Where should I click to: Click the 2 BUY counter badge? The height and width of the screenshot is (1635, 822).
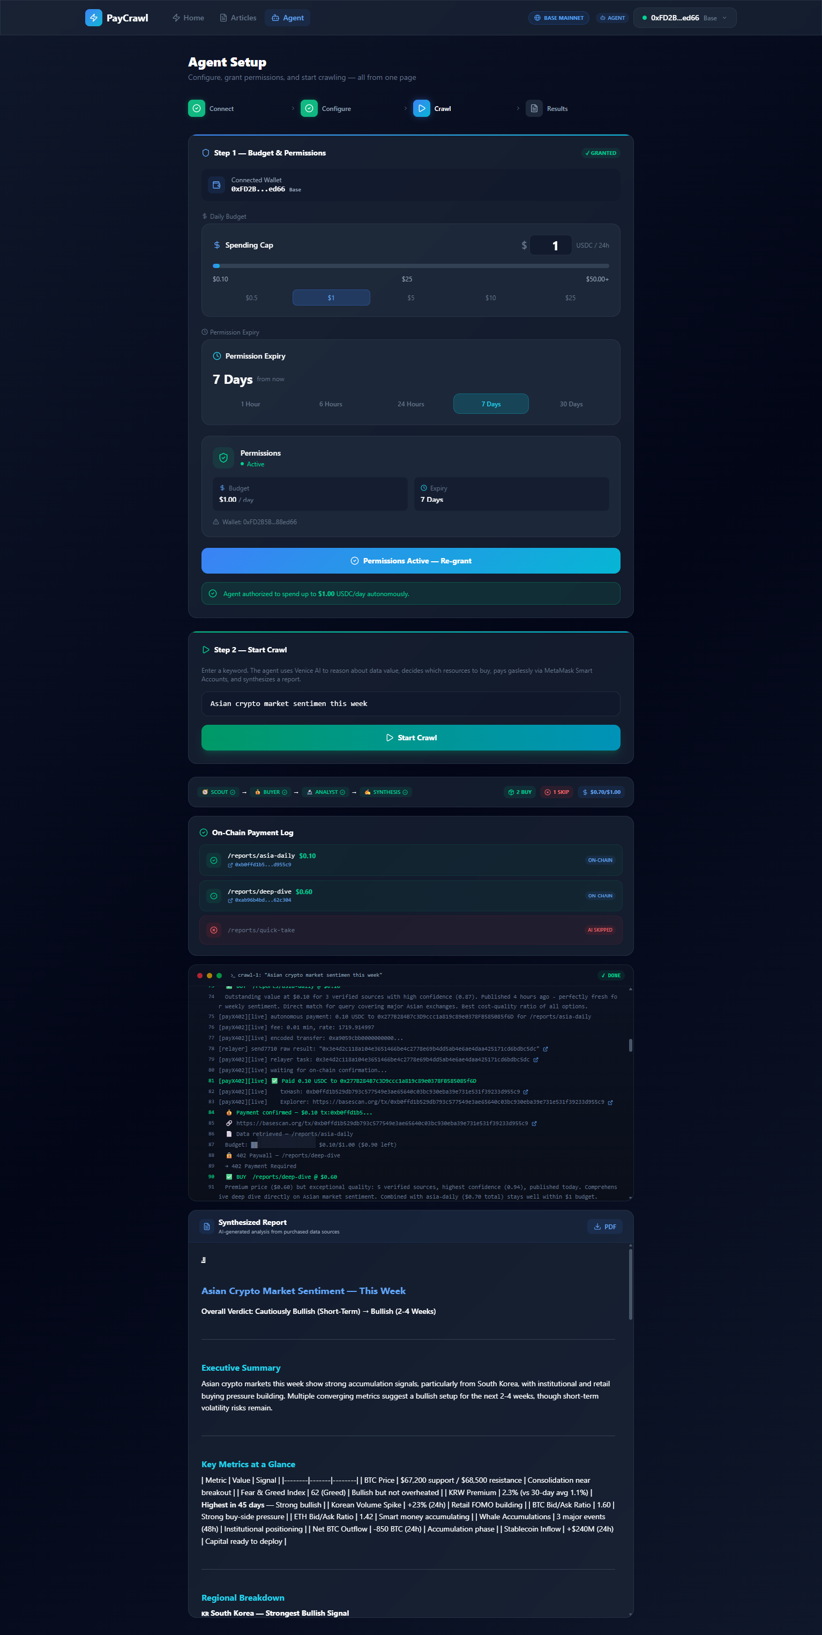520,792
